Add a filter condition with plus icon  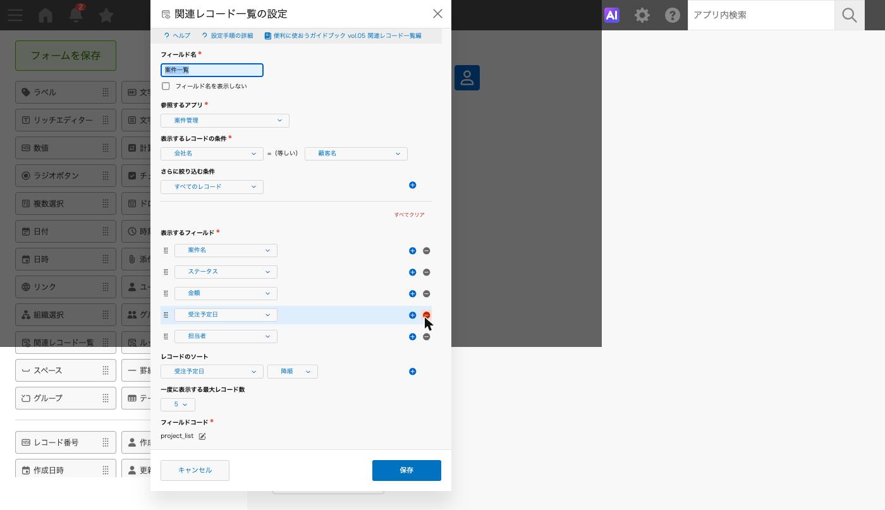point(412,185)
